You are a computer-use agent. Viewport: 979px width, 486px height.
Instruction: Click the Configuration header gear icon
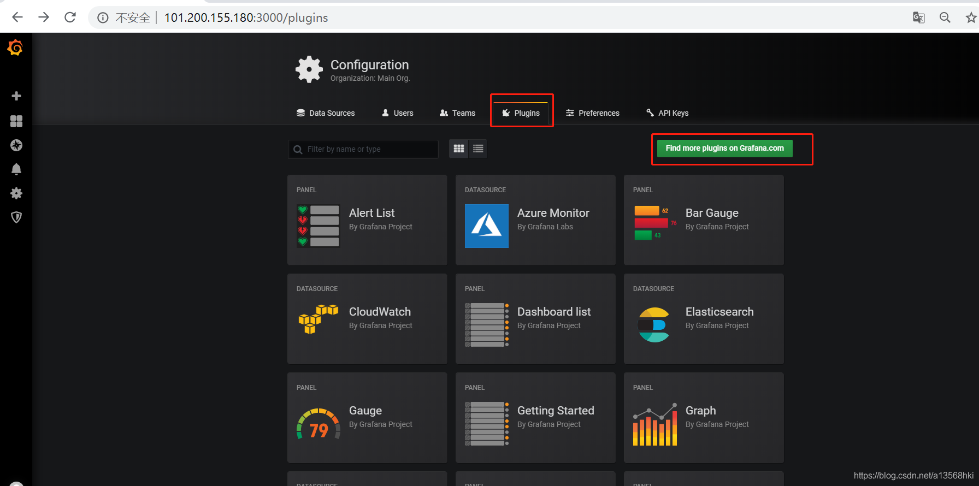click(309, 69)
